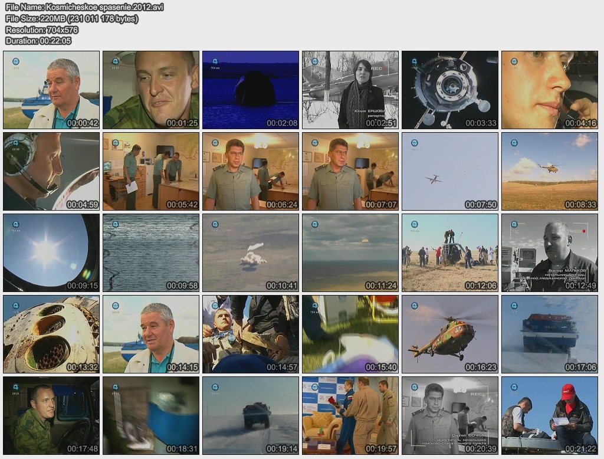Click the channel logo in the 00:01:25 thumbnail

coord(116,61)
